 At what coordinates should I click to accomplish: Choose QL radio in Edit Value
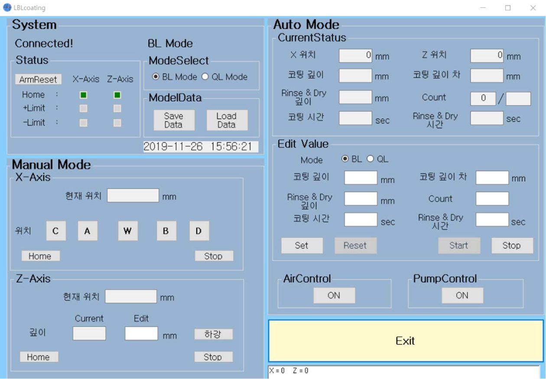click(370, 159)
